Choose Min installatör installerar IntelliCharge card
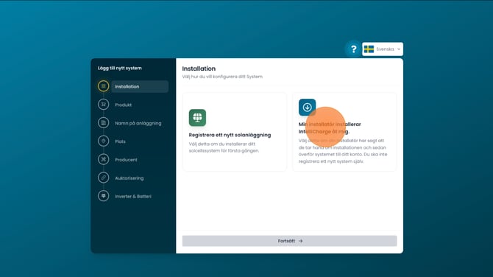This screenshot has width=493, height=277. [x=344, y=132]
